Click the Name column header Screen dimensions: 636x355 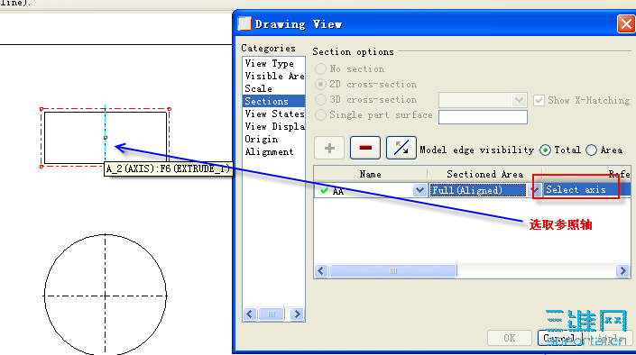(x=371, y=174)
